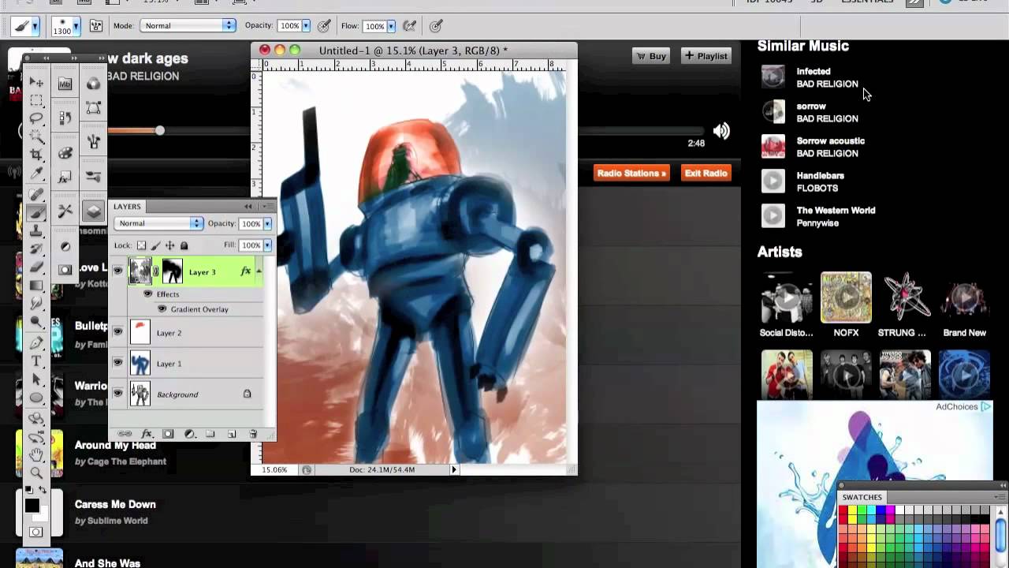Select the Hand tool
The width and height of the screenshot is (1009, 568).
point(36,454)
